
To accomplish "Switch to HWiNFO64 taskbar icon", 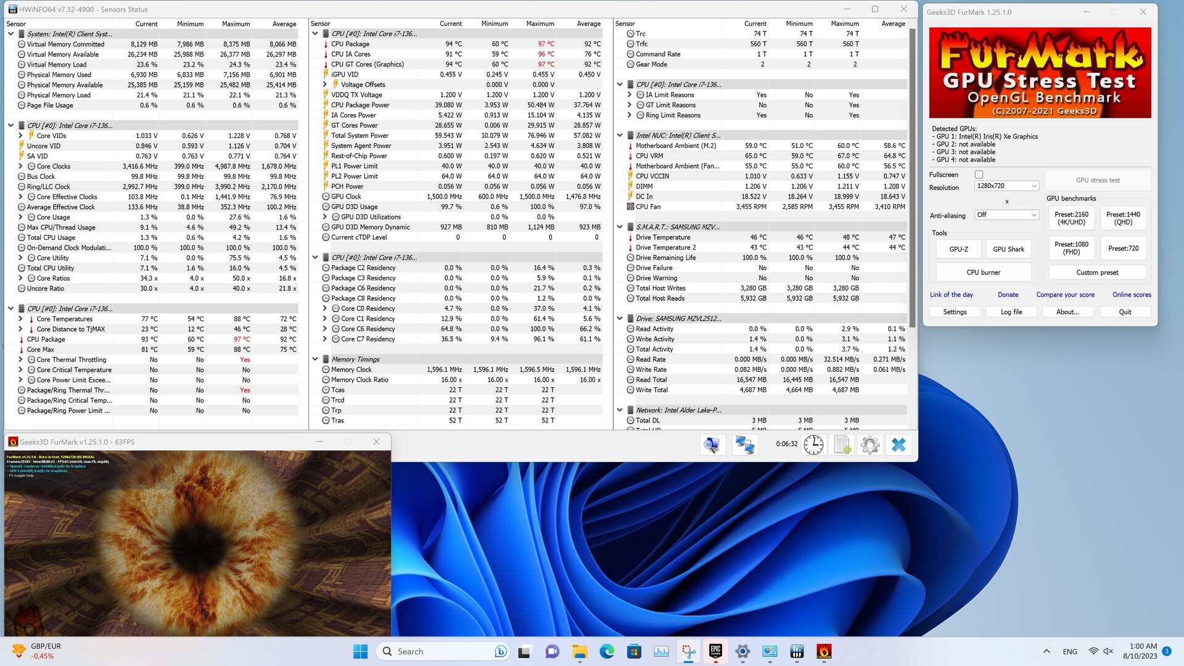I will point(797,651).
